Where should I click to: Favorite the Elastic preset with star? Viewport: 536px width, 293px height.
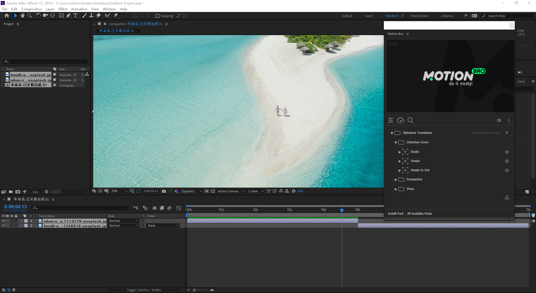(507, 152)
